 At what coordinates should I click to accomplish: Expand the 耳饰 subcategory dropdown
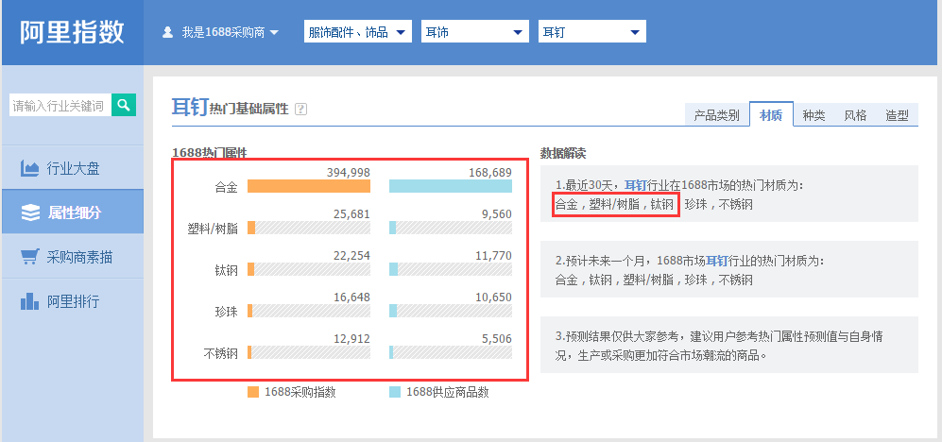pyautogui.click(x=474, y=32)
